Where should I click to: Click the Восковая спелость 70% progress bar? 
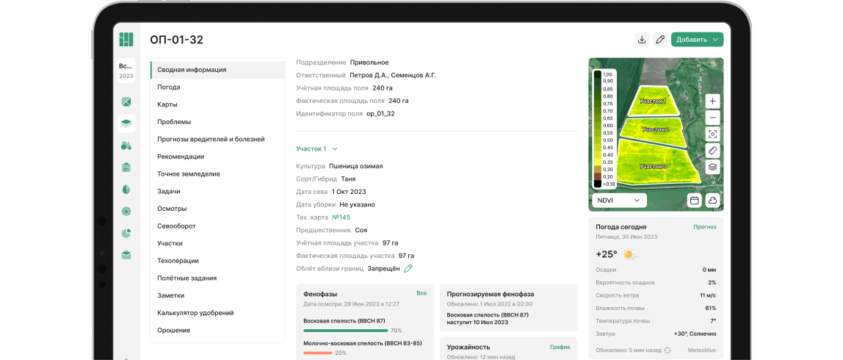coord(345,331)
